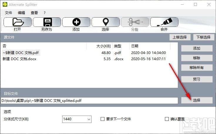Viewport: 216px width, 134px height.
Task: Click the Merge (合并) glue icon
Action: pyautogui.click(x=164, y=22)
